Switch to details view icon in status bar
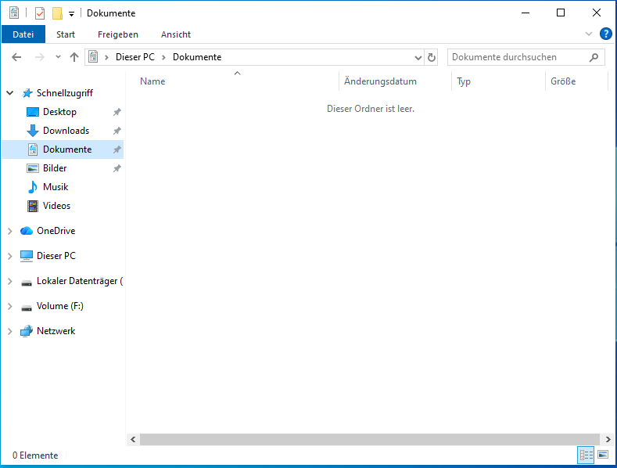The width and height of the screenshot is (617, 468). click(585, 455)
